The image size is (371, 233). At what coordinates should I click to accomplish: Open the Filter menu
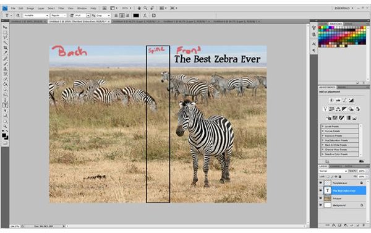[61, 8]
